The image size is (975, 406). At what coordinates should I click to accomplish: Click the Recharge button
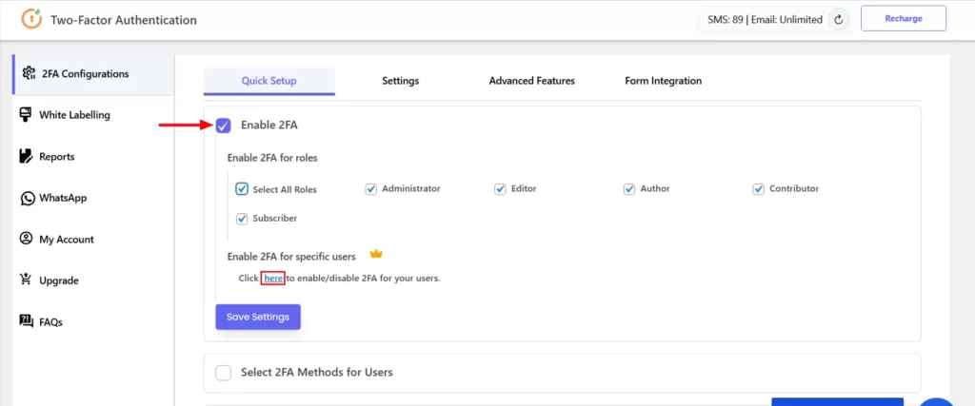tap(904, 19)
